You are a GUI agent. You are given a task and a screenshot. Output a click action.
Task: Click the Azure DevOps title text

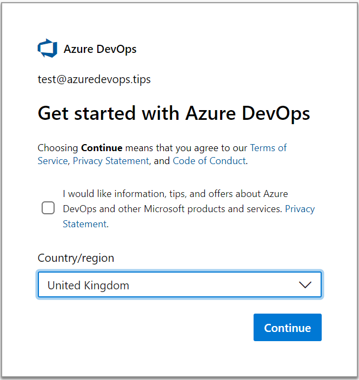pyautogui.click(x=100, y=49)
